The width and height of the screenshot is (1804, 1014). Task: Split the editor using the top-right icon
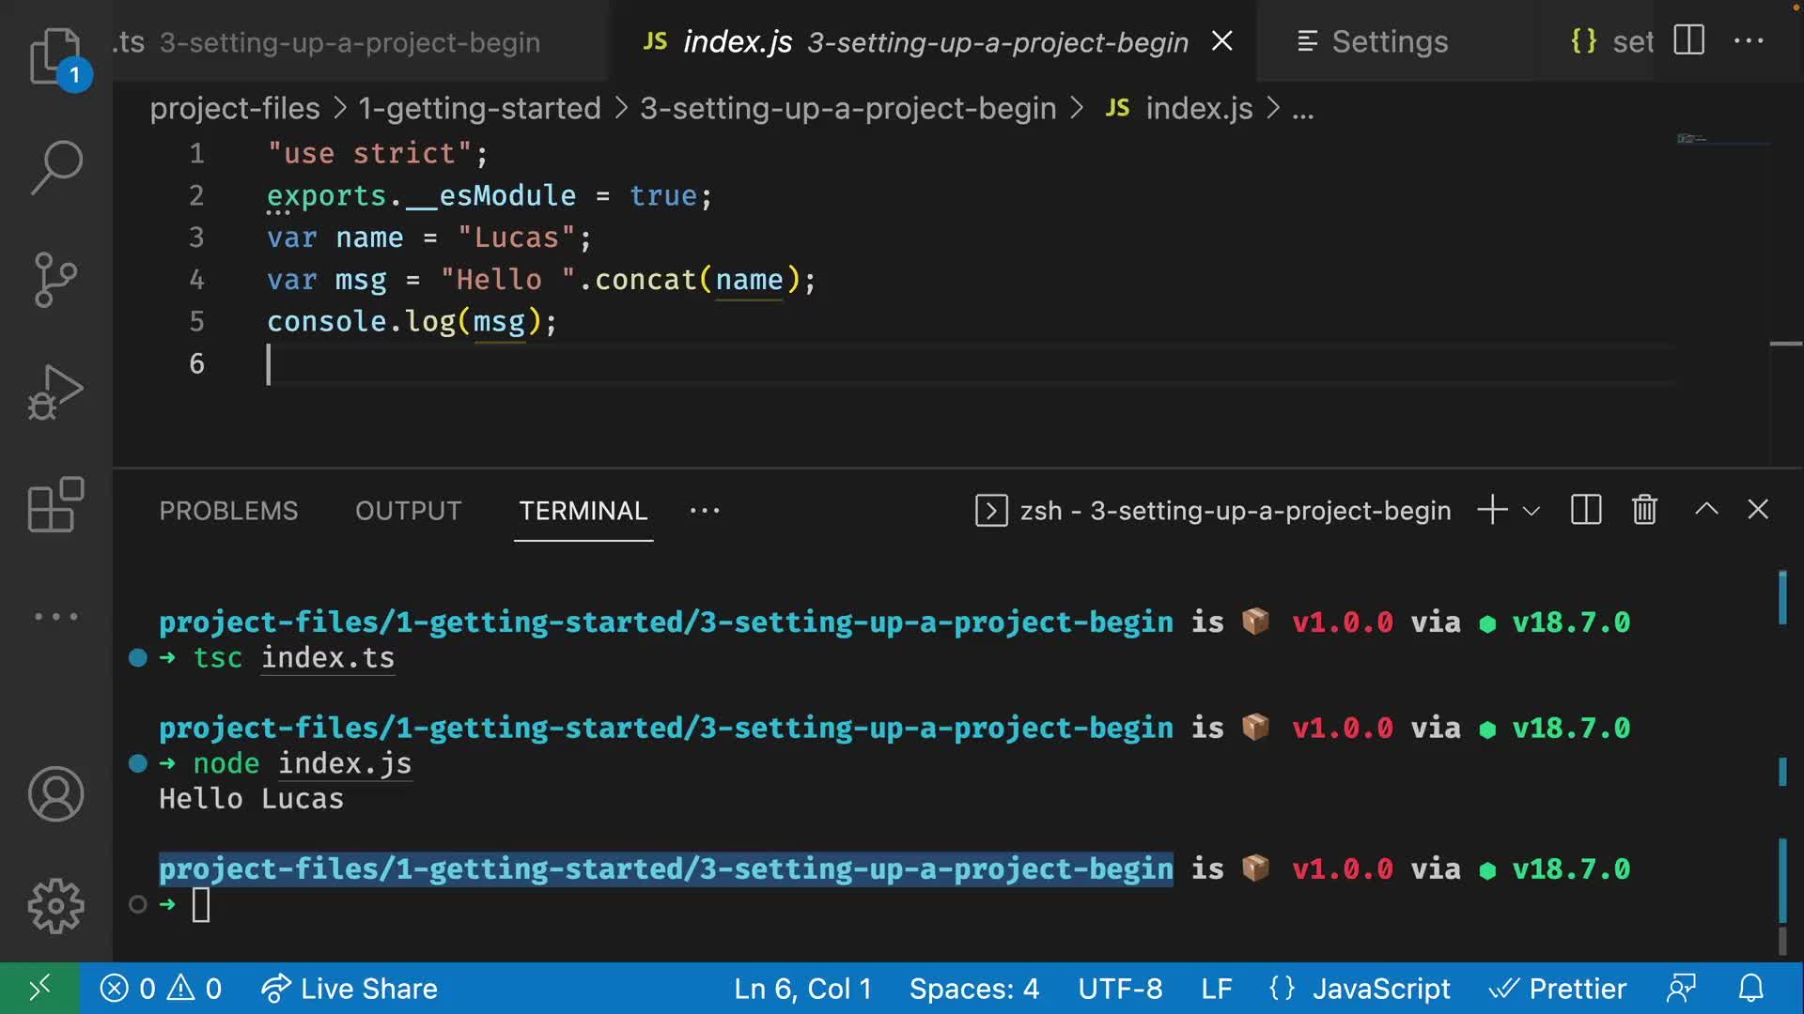[x=1688, y=40]
